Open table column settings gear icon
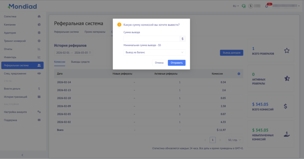 239,74
